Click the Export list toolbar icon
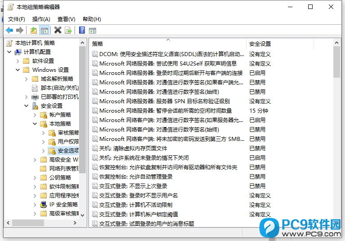This screenshot has width=345, height=241. point(68,31)
